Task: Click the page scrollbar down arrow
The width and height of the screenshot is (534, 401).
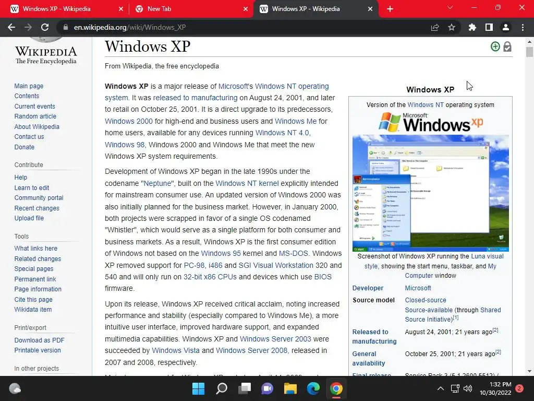Action: pos(529,371)
